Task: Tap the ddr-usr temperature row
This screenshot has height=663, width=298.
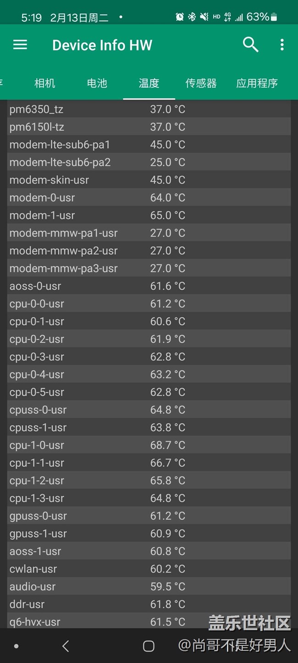Action: click(149, 604)
